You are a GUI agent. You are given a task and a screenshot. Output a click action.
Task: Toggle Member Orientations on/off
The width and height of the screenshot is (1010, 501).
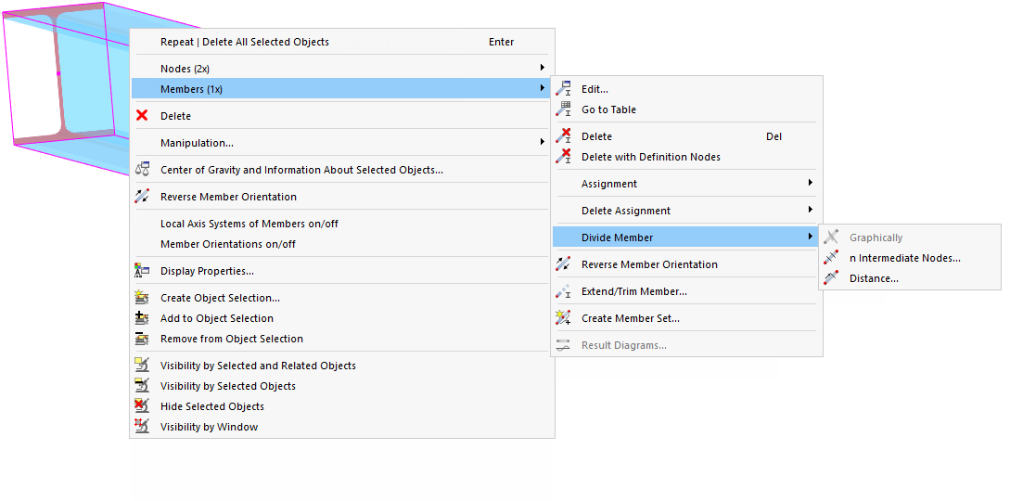click(x=227, y=244)
